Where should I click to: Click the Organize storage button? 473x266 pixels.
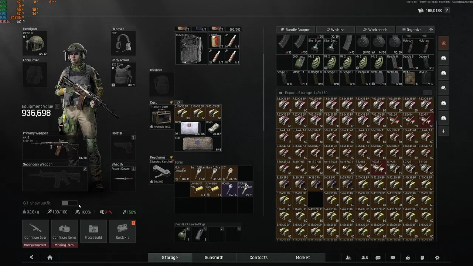point(411,30)
